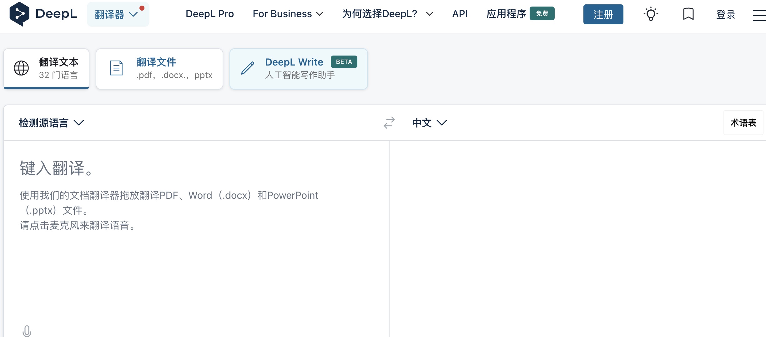Image resolution: width=766 pixels, height=337 pixels.
Task: Select the DeepL Pro menu item
Action: pyautogui.click(x=209, y=14)
